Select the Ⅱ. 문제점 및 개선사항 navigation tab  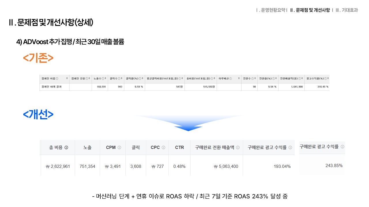pyautogui.click(x=310, y=10)
